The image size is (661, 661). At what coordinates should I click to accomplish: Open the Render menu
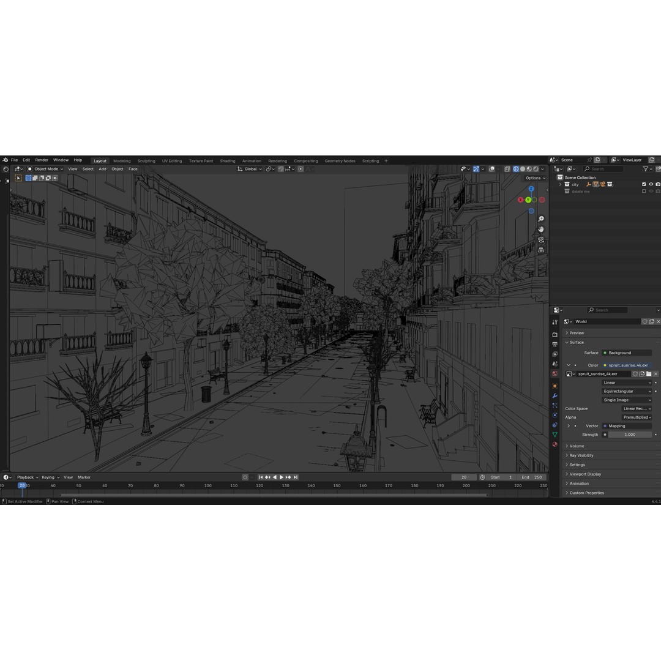(x=41, y=160)
